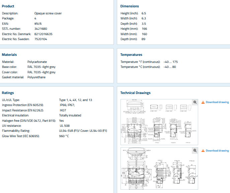Zoom into the second technical drawing

195,151
